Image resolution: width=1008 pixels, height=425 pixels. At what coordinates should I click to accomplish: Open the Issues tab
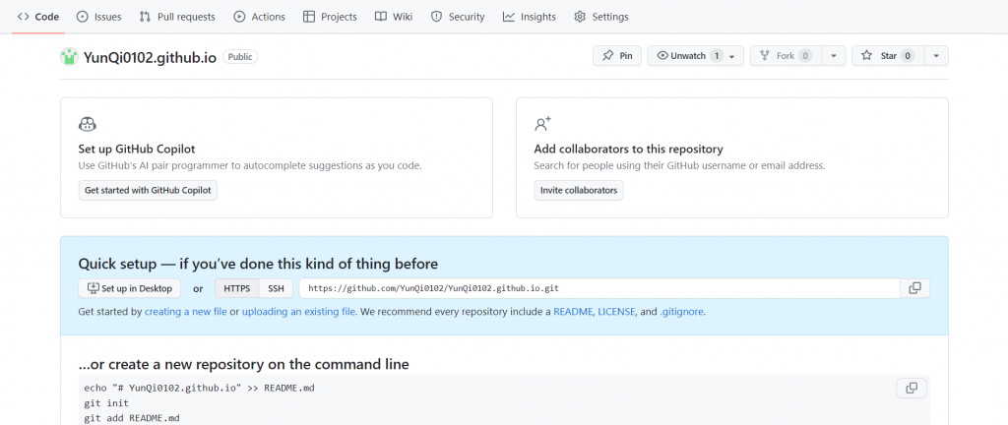click(x=98, y=17)
